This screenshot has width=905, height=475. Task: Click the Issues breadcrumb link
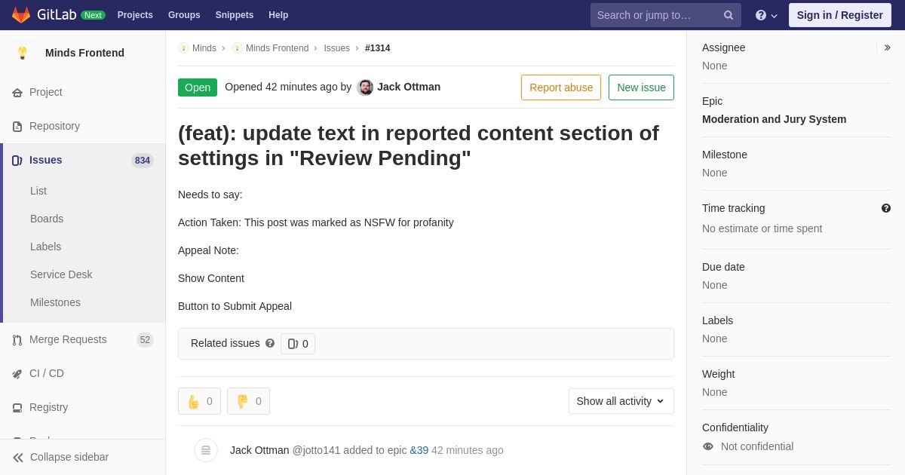pyautogui.click(x=337, y=48)
